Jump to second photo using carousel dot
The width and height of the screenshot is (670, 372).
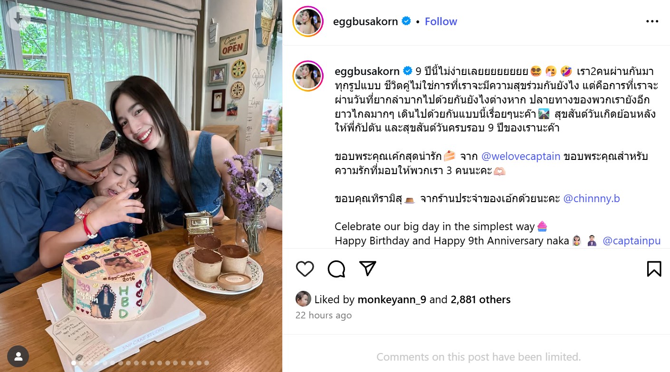click(81, 363)
